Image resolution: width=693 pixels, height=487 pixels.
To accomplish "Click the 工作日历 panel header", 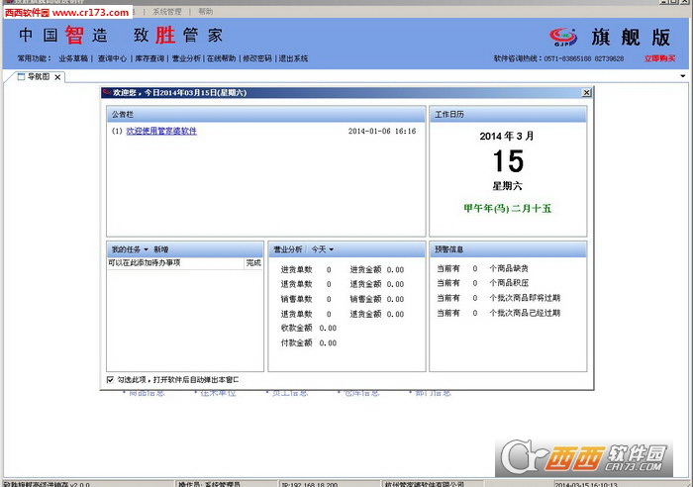I will pyautogui.click(x=508, y=115).
